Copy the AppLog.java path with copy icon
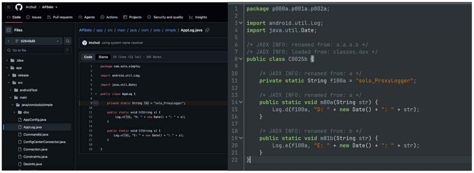 pos(208,30)
